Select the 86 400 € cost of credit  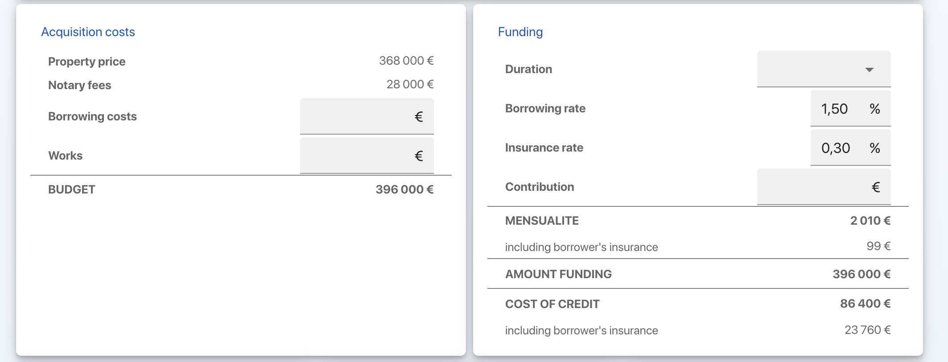(x=865, y=304)
